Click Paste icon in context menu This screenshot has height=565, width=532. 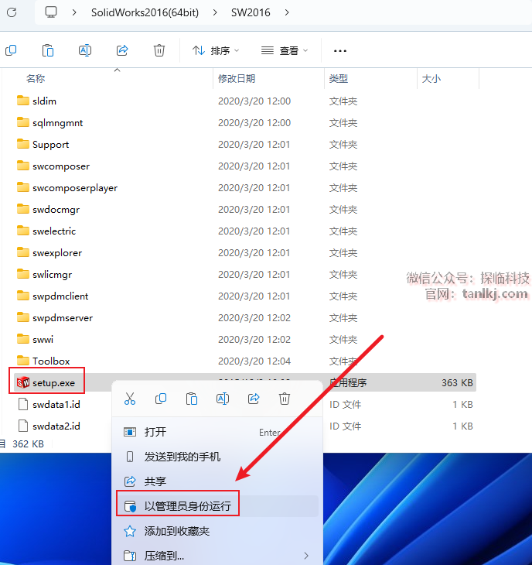(x=192, y=399)
